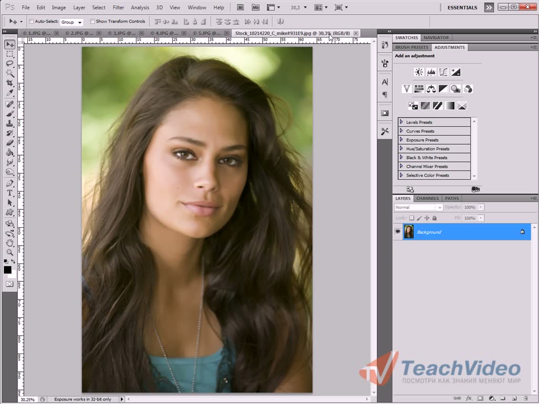This screenshot has height=404, width=539.
Task: Check Show Transform Controls
Action: pos(93,22)
